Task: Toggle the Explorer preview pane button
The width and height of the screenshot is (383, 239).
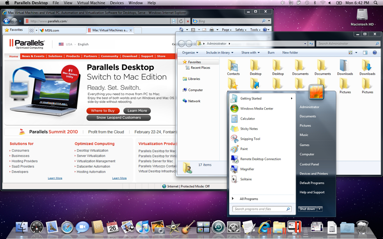Action: (x=365, y=53)
